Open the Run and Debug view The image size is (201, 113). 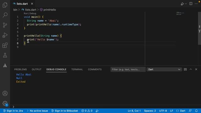[5, 35]
